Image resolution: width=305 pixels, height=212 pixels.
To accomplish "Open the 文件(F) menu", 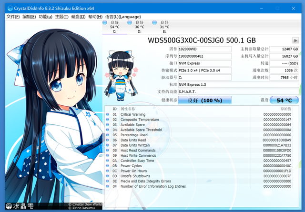I will coord(13,17).
